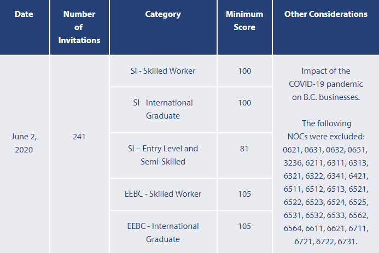This screenshot has height=253, width=379.
Task: Click the minimum score 81 cell
Action: [x=244, y=149]
